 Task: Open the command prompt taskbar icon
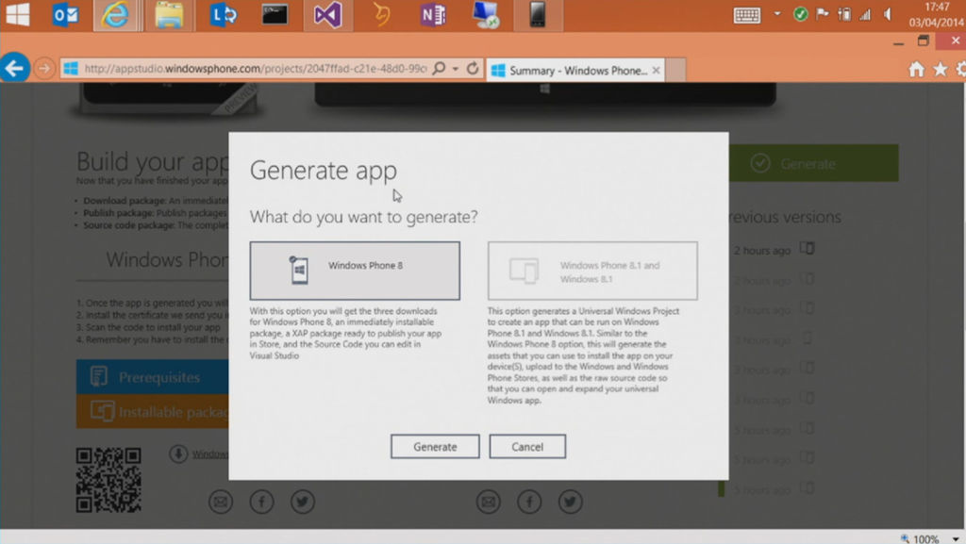(x=275, y=15)
